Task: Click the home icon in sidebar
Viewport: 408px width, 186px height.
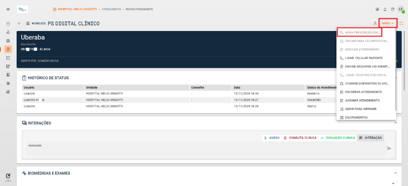Action: 8,24
